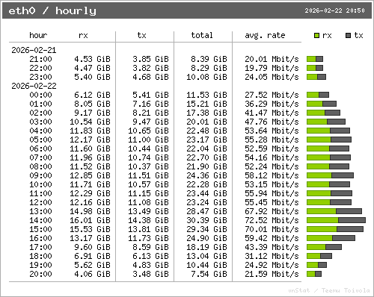The height and width of the screenshot is (297, 374).
Task: Click the timestamp '2026-02-22 20:50'
Action: pos(334,10)
